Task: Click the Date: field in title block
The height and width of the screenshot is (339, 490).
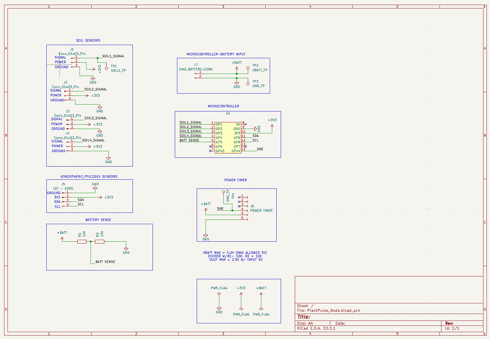Action: [x=340, y=323]
